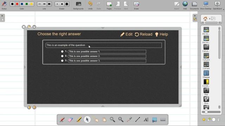Pick the red pen color
Viewport: 225px width, 126px height.
pyautogui.click(x=17, y=4)
